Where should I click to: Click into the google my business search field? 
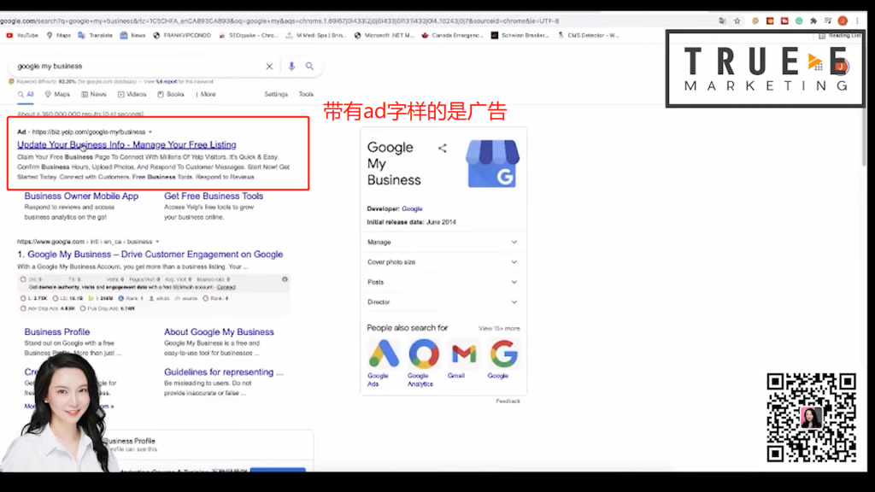[x=139, y=67]
